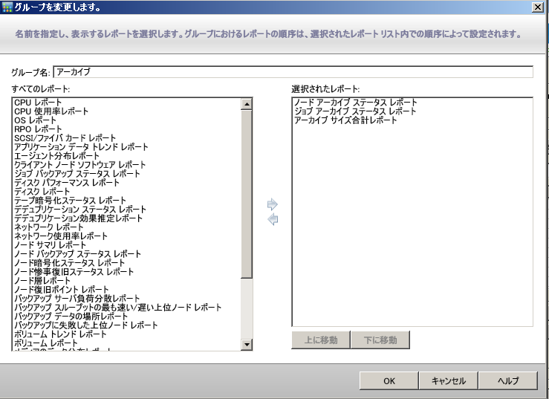
Task: Select テープ暗号化ステータス レポート item
Action: 71,201
